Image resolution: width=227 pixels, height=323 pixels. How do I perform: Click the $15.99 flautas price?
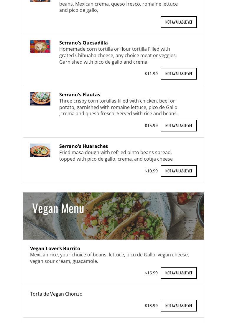[x=151, y=126]
